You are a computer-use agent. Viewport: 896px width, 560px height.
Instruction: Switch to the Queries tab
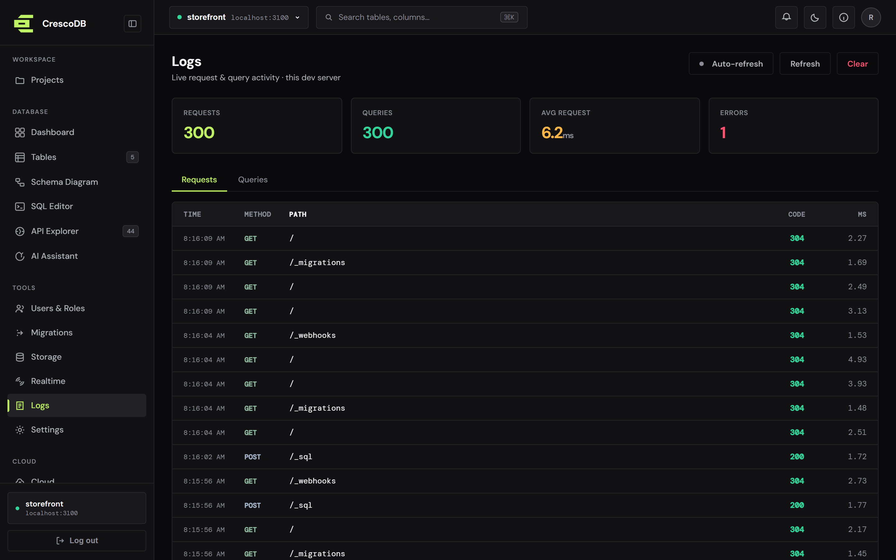[253, 180]
